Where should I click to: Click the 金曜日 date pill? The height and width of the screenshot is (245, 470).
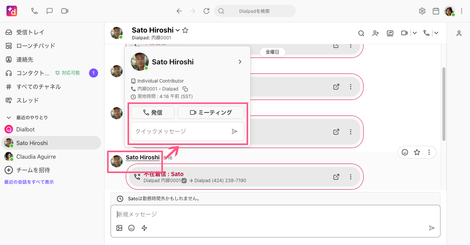click(272, 52)
